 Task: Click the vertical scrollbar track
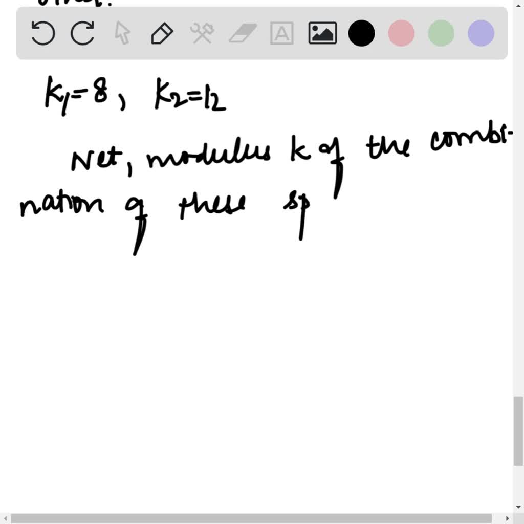[x=519, y=256]
